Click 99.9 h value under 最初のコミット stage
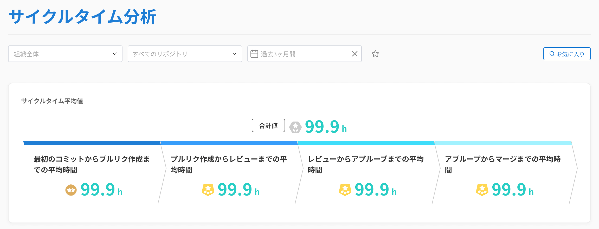Image resolution: width=599 pixels, height=229 pixels. (x=101, y=190)
